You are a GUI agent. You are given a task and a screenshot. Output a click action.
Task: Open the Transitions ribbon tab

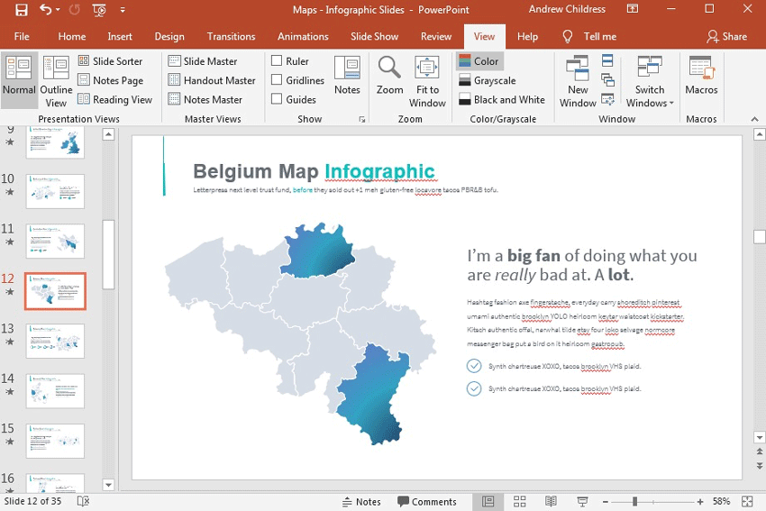(x=231, y=37)
